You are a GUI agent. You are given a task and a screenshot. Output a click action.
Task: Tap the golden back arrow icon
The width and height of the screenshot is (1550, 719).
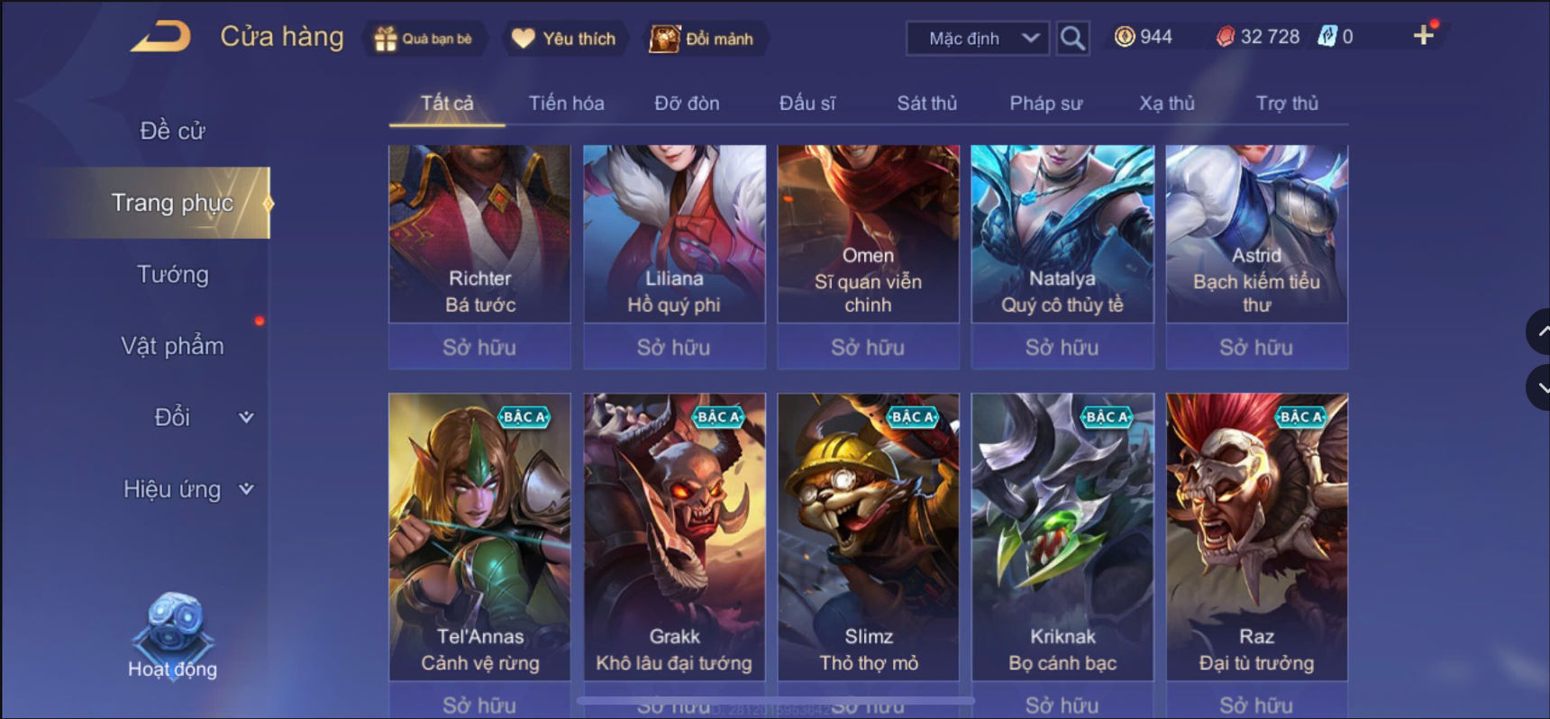tap(160, 37)
